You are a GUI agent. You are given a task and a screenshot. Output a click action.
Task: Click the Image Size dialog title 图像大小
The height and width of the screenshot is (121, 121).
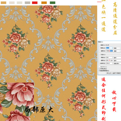click(x=100, y=42)
